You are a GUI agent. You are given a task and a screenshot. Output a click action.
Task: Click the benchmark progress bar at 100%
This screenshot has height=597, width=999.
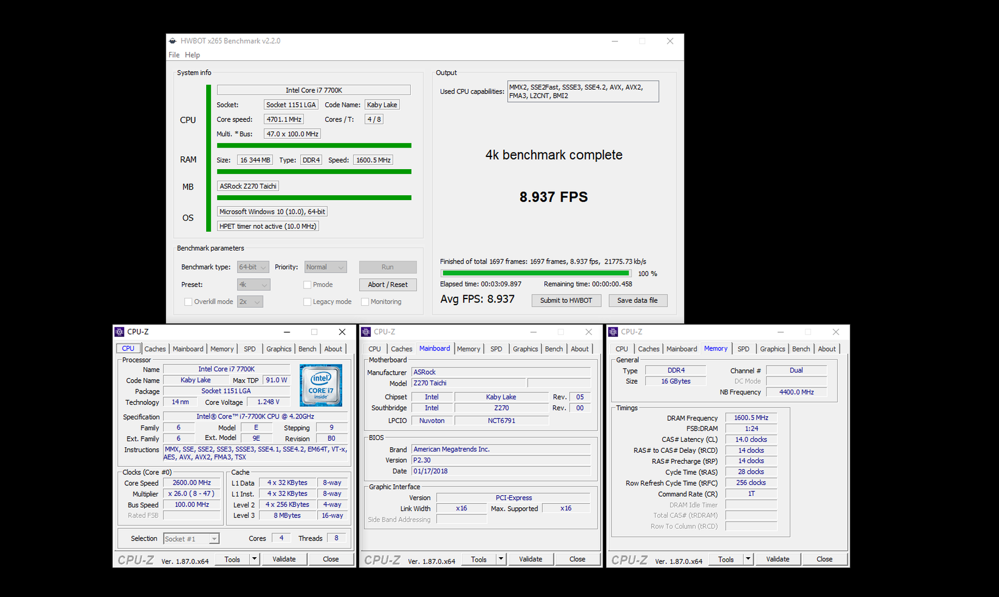[x=536, y=273]
